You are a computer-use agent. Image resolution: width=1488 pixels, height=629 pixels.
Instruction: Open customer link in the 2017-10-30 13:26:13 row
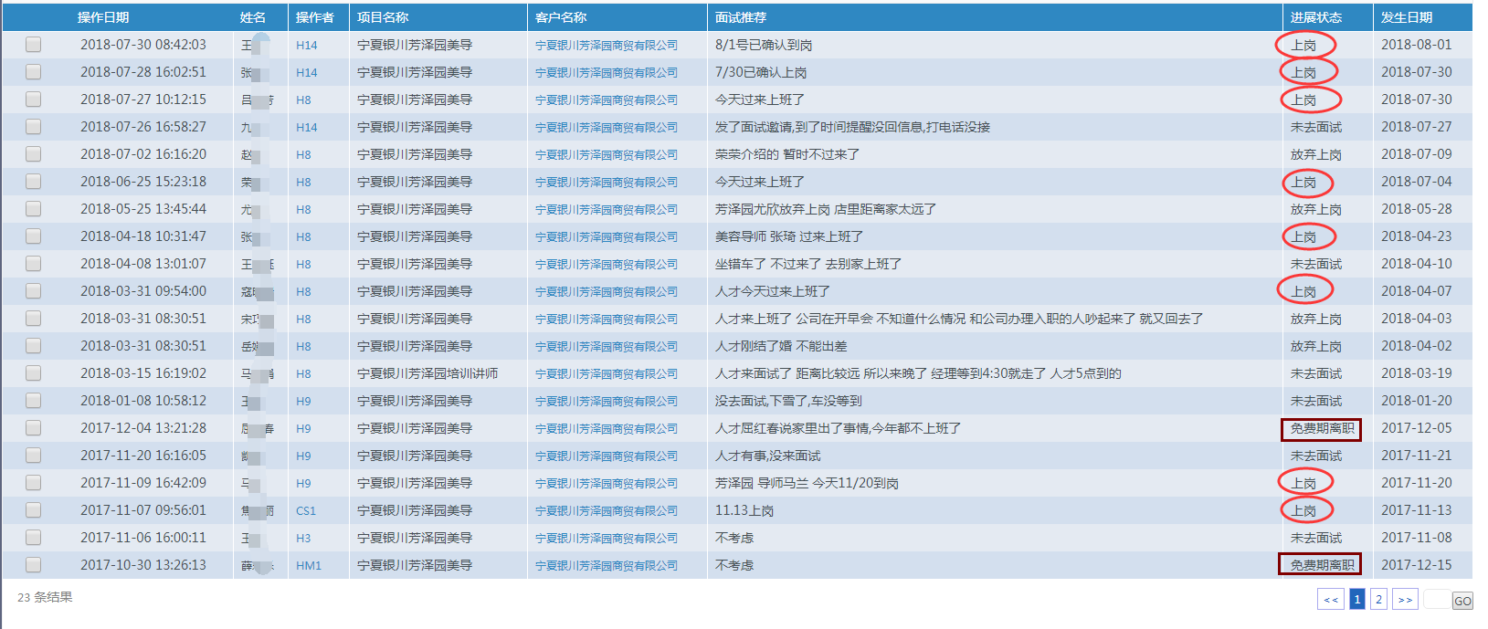click(x=607, y=565)
